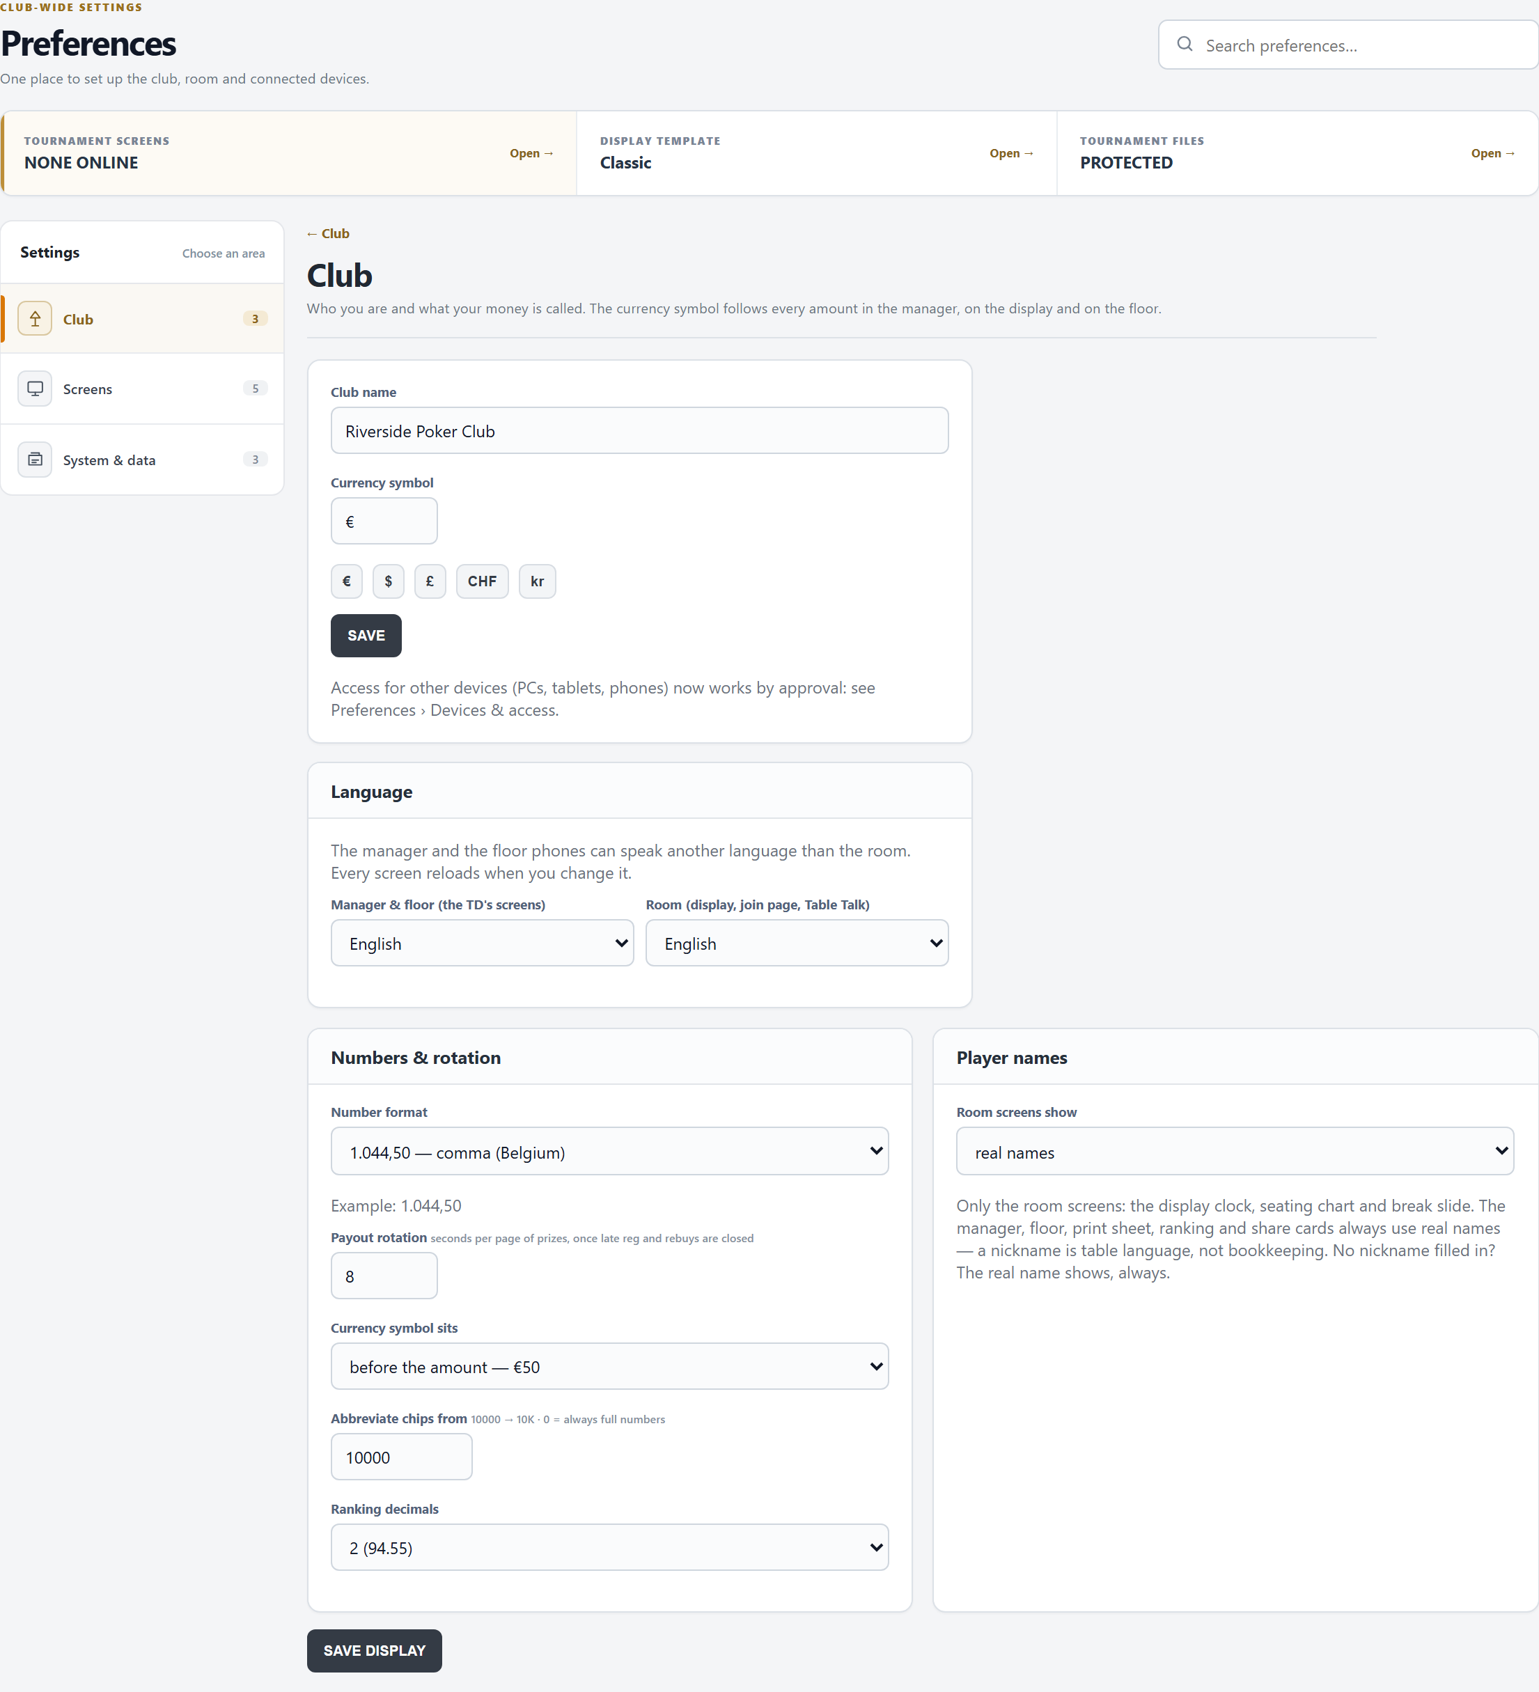This screenshot has width=1539, height=1692.
Task: Open Currency symbol sits dropdown
Action: pos(609,1366)
